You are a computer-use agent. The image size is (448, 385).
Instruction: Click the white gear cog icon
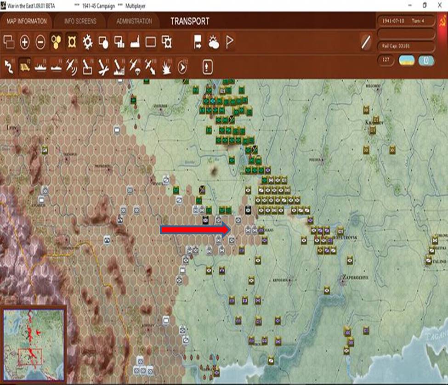[87, 42]
